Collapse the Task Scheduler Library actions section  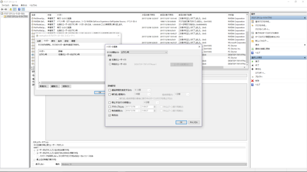click(x=305, y=18)
